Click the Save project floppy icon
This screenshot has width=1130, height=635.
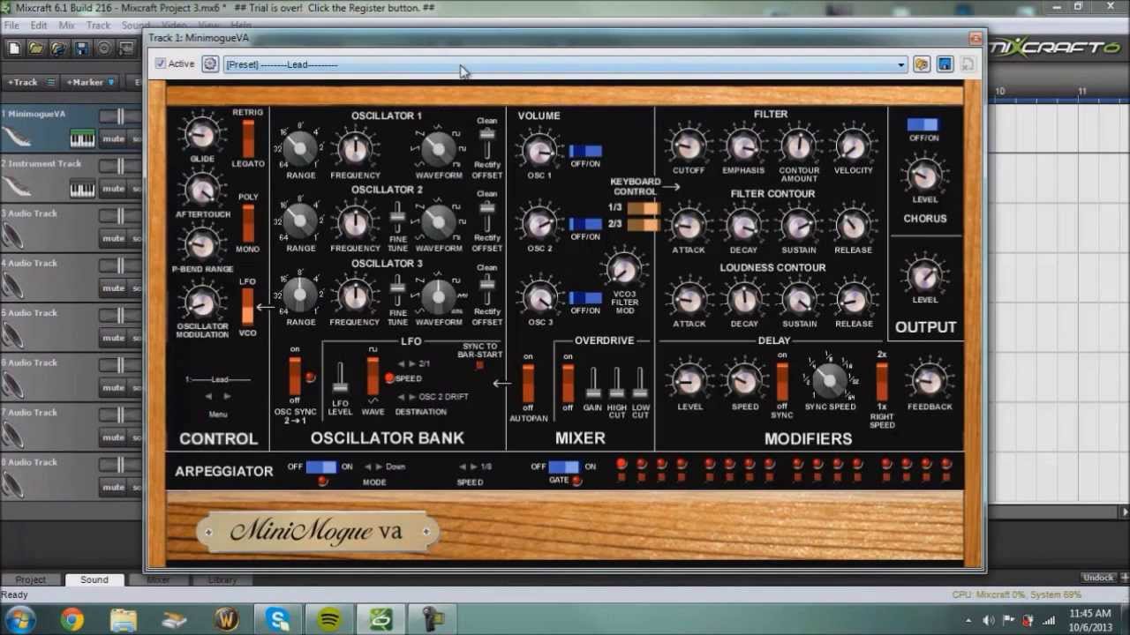click(x=81, y=49)
